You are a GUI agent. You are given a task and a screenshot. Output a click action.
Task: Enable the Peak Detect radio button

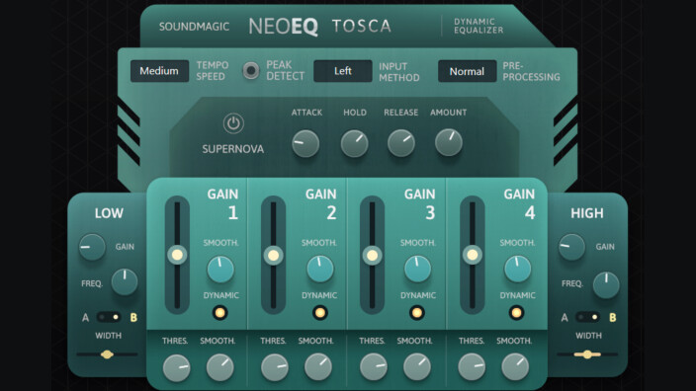251,70
